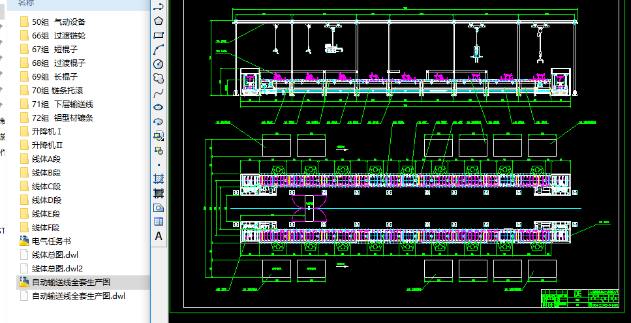
Task: Select the Polygon draw tool
Action: click(x=159, y=21)
